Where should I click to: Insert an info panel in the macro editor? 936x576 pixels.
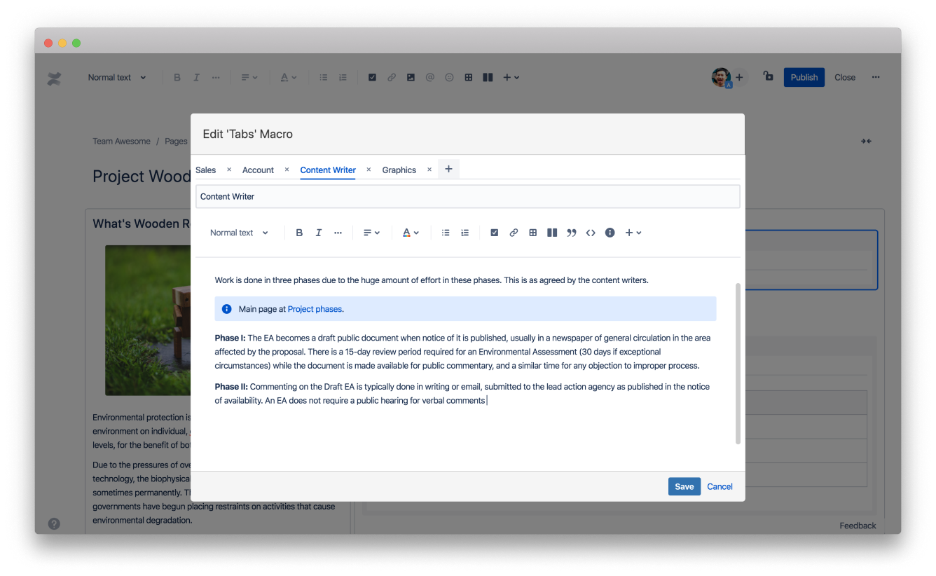(610, 232)
